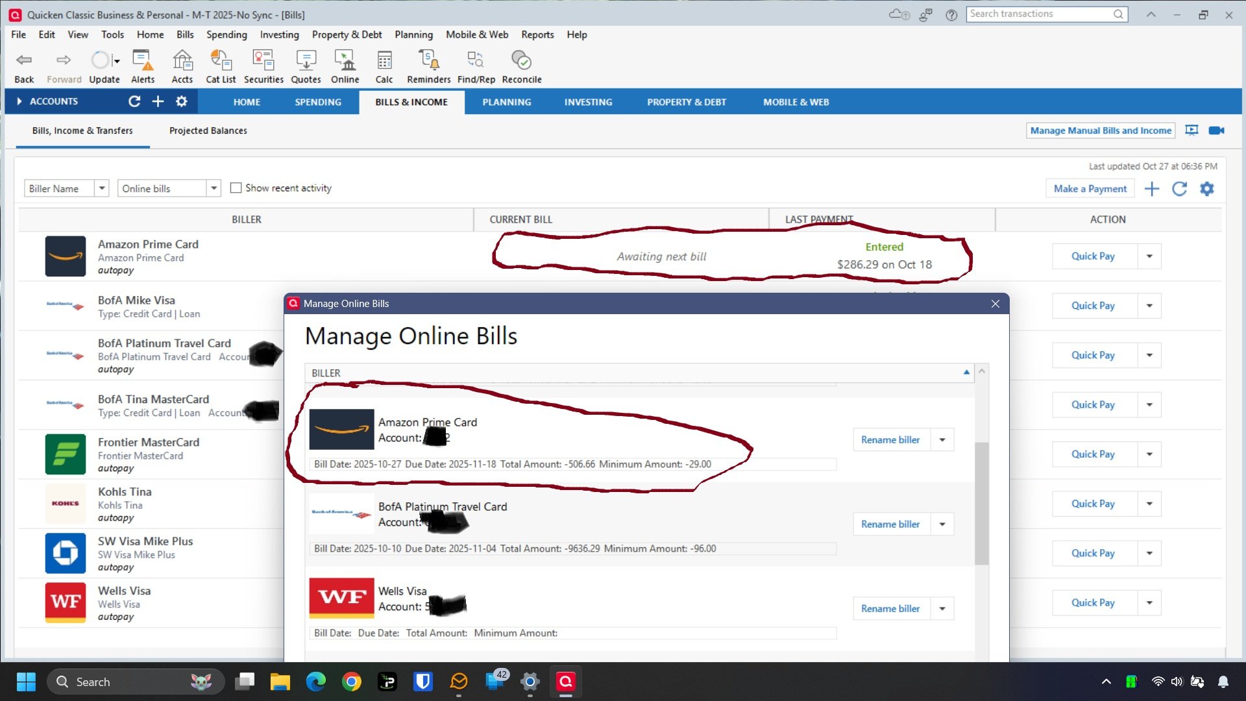This screenshot has width=1246, height=701.
Task: Open the Reports menu
Action: coord(537,34)
